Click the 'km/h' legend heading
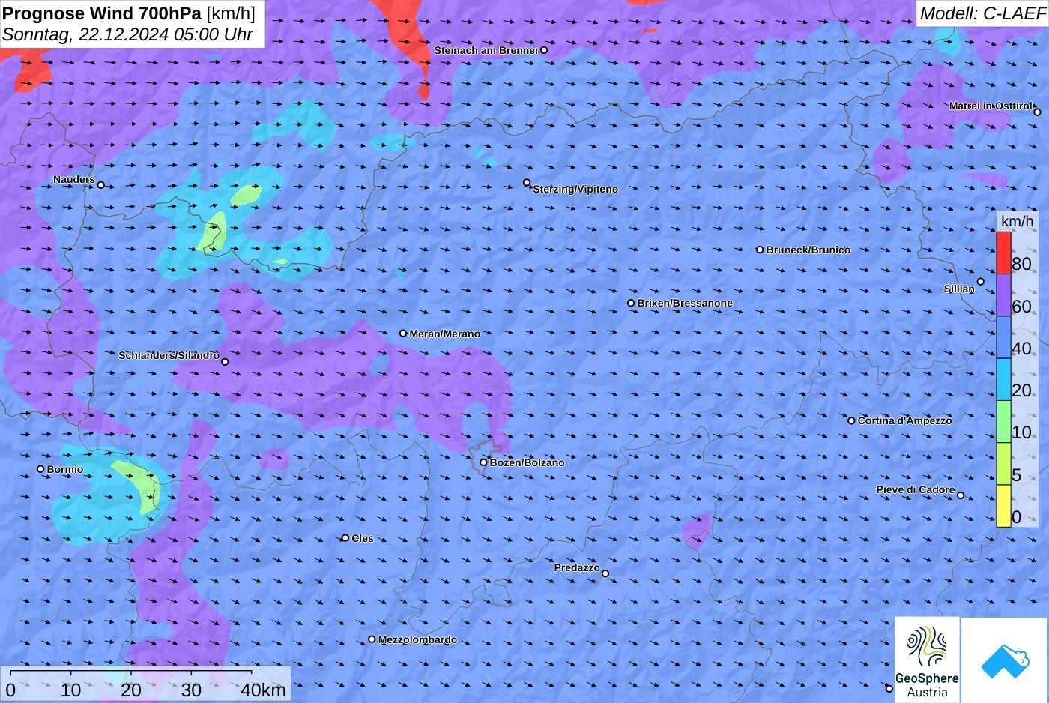 1017,220
